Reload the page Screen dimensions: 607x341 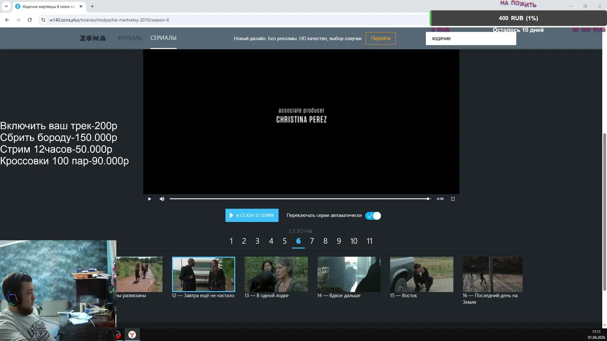point(30,20)
